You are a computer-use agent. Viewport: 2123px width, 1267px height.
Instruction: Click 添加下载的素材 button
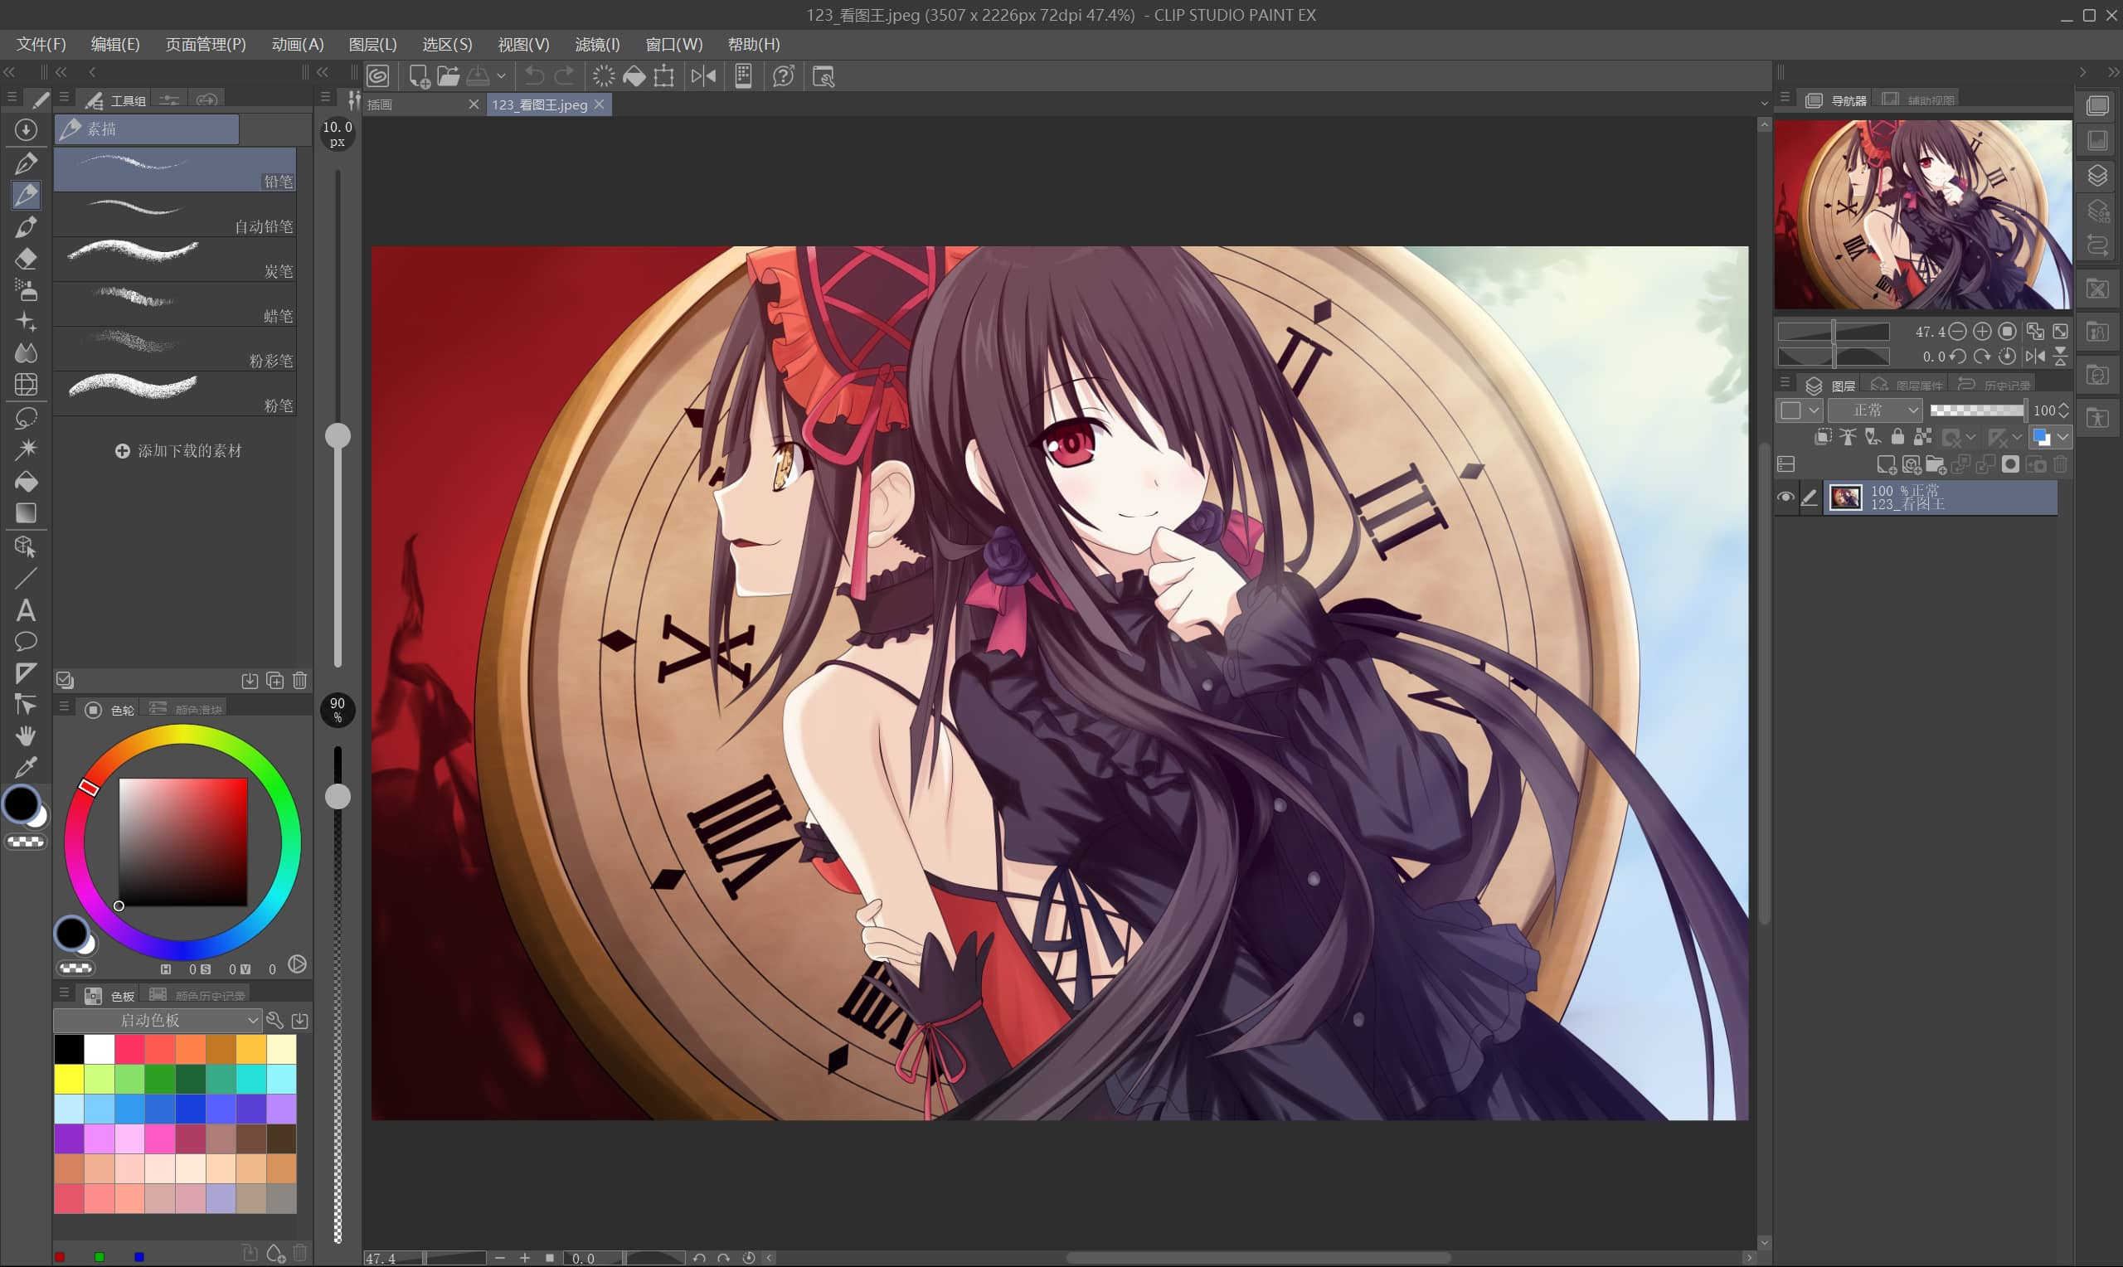point(178,451)
